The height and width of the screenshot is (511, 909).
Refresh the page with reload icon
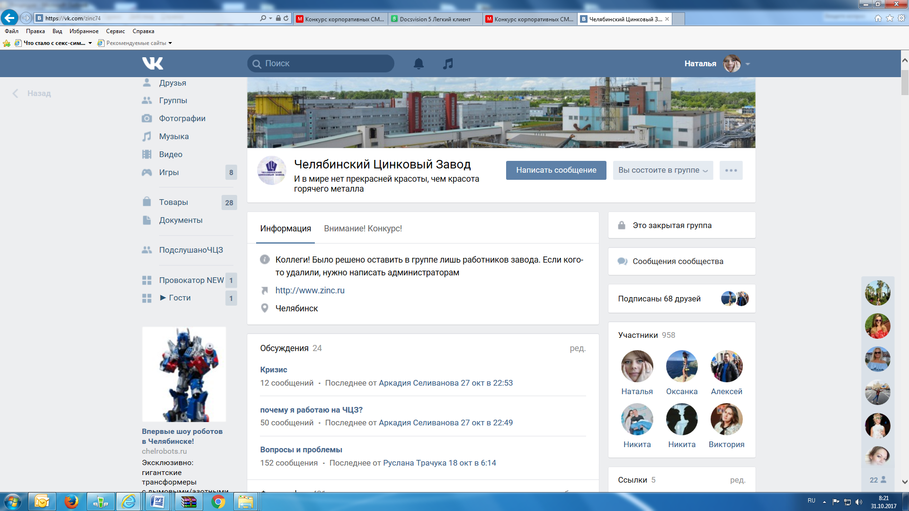(x=286, y=18)
